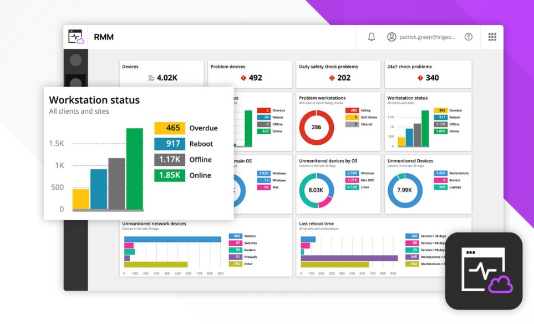This screenshot has width=534, height=324.
Task: Select the green Online bar in chart
Action: [x=135, y=169]
